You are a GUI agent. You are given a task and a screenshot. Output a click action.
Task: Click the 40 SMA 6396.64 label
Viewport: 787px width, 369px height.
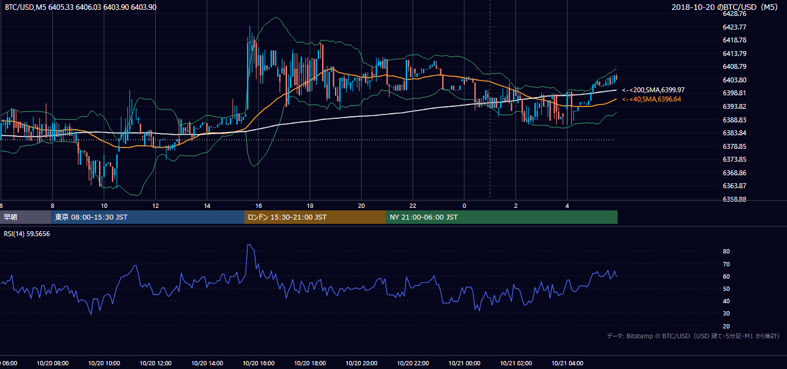coord(652,99)
